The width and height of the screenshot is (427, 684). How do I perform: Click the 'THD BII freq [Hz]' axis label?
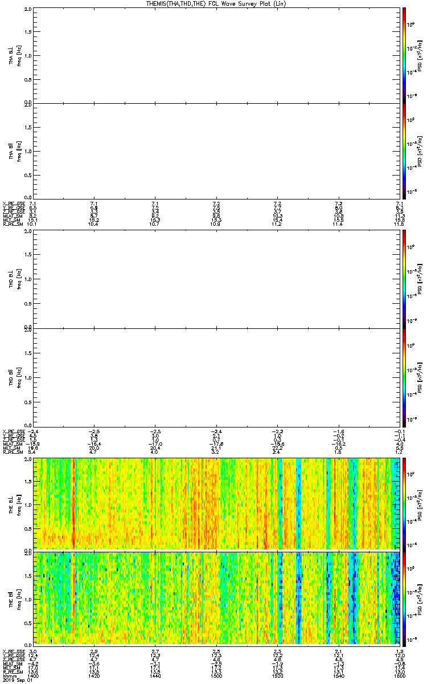15,377
